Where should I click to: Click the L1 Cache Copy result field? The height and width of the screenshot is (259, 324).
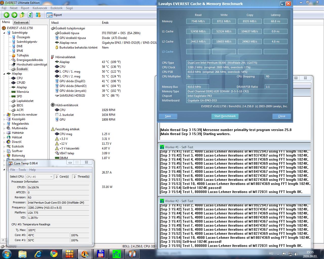(250, 31)
